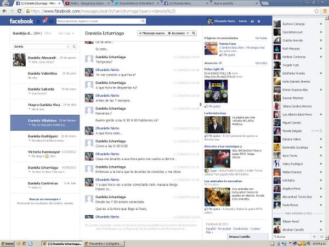
Task: Click the Polar Light YE ad image
Action: [x=216, y=91]
